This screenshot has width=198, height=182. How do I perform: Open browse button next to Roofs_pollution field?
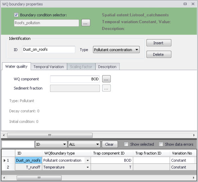click(86, 23)
